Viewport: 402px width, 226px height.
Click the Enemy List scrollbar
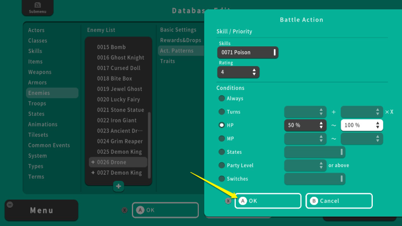tap(149, 145)
